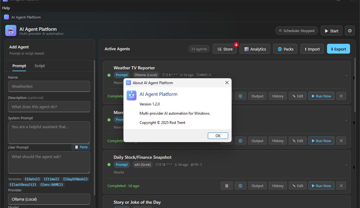
Task: Close the About AI Agent Platform dialog
Action: [x=227, y=83]
